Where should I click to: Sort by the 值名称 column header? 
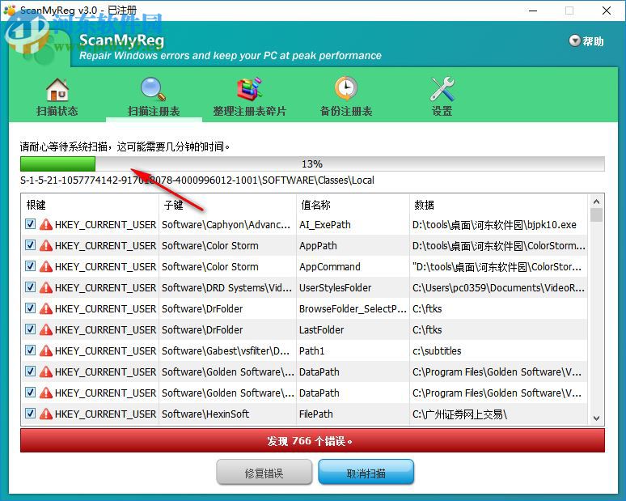pyautogui.click(x=353, y=205)
